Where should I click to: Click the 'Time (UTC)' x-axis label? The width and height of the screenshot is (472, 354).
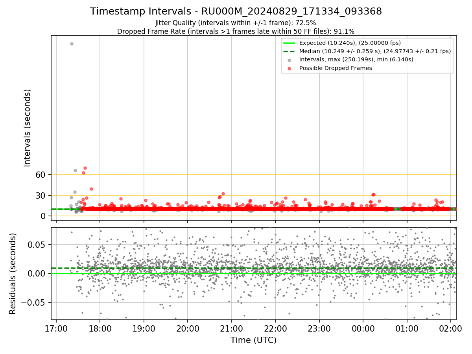(253, 340)
